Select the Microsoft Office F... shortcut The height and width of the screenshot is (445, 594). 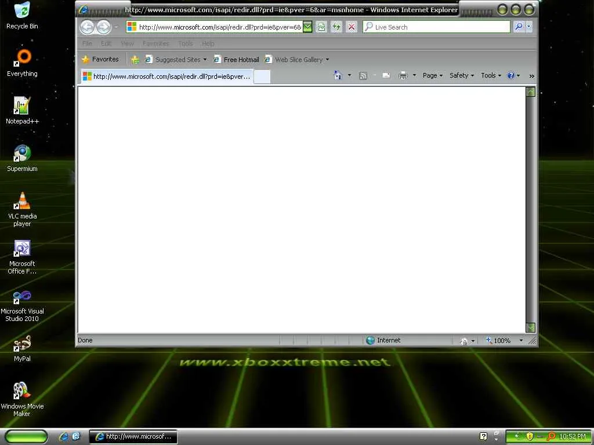(x=22, y=257)
